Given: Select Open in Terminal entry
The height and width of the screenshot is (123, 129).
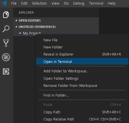Looking at the screenshot, I should coord(82,61).
